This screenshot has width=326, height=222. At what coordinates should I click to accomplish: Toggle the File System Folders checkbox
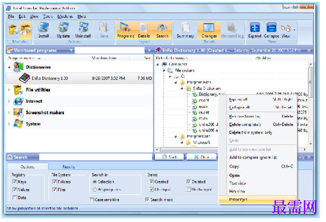point(54,182)
